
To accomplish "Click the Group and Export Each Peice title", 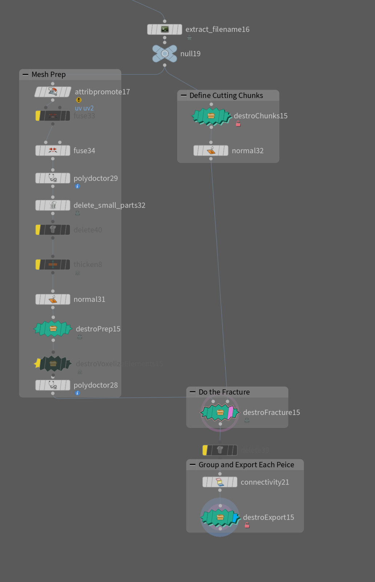I will (x=246, y=465).
